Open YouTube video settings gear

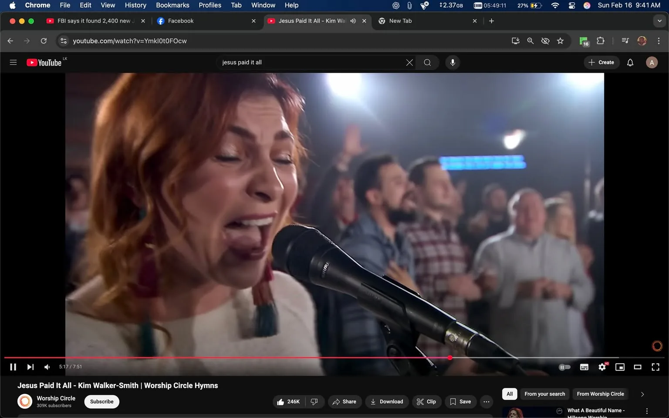point(602,367)
